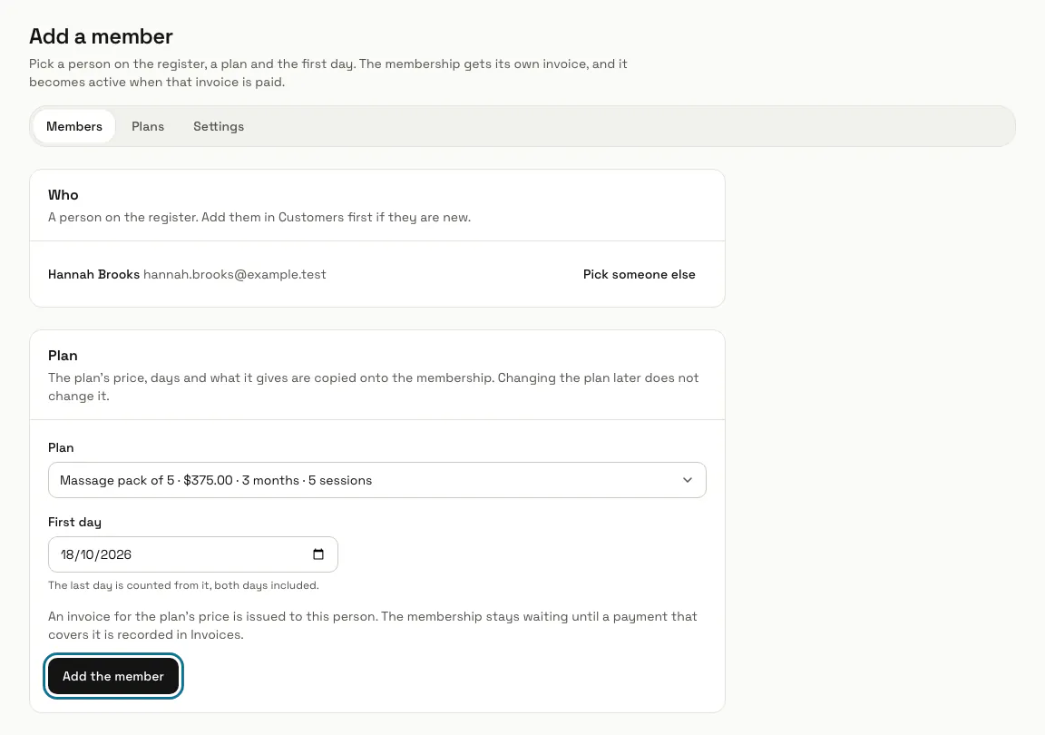The height and width of the screenshot is (735, 1045).
Task: Open the Plans tab
Action: coord(148,126)
